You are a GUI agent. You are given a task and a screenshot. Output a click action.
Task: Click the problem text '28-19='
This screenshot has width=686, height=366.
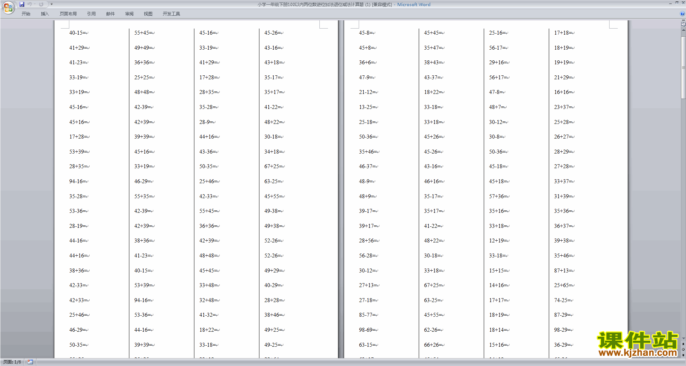pos(78,226)
